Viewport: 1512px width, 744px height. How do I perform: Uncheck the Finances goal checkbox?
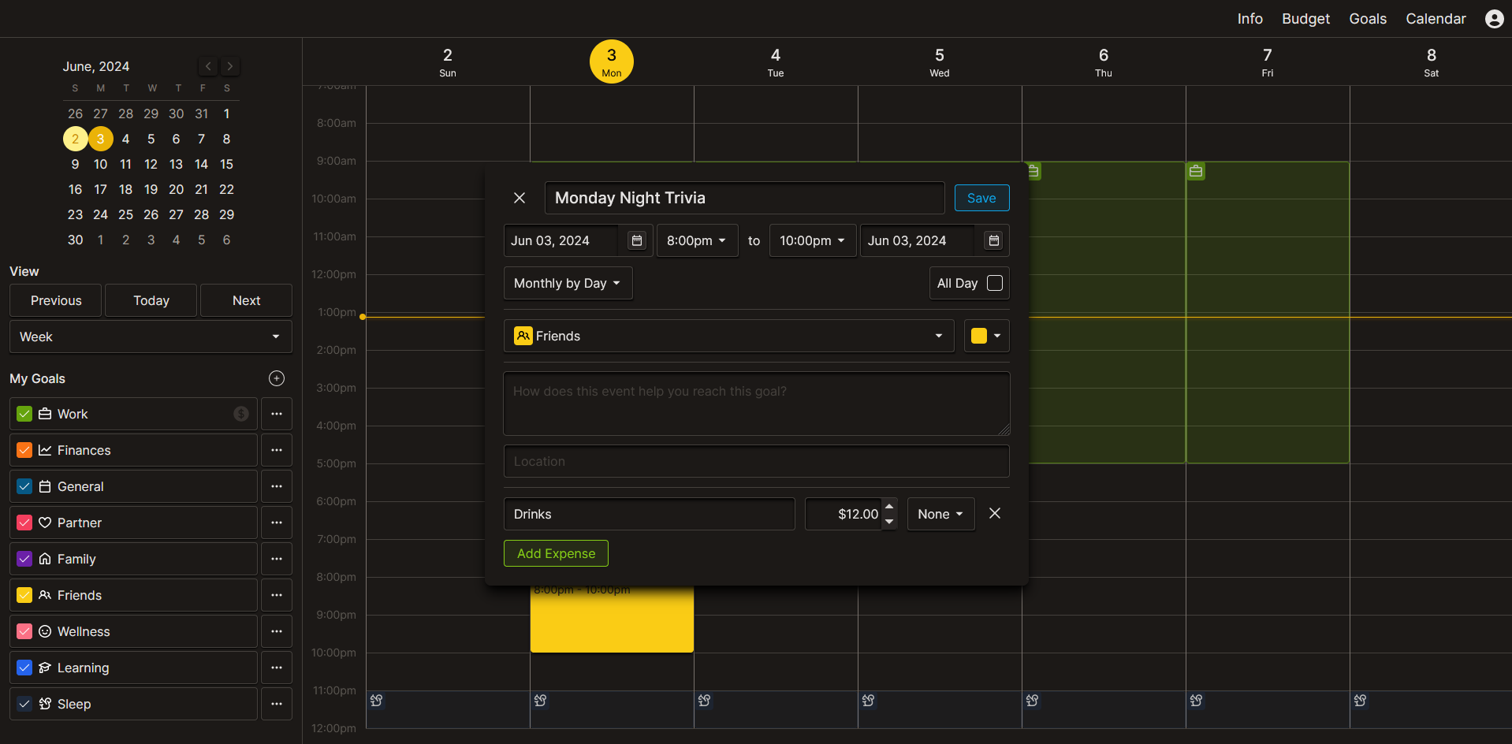pyautogui.click(x=24, y=450)
